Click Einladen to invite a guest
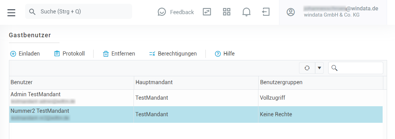This screenshot has width=395, height=139. coord(25,54)
